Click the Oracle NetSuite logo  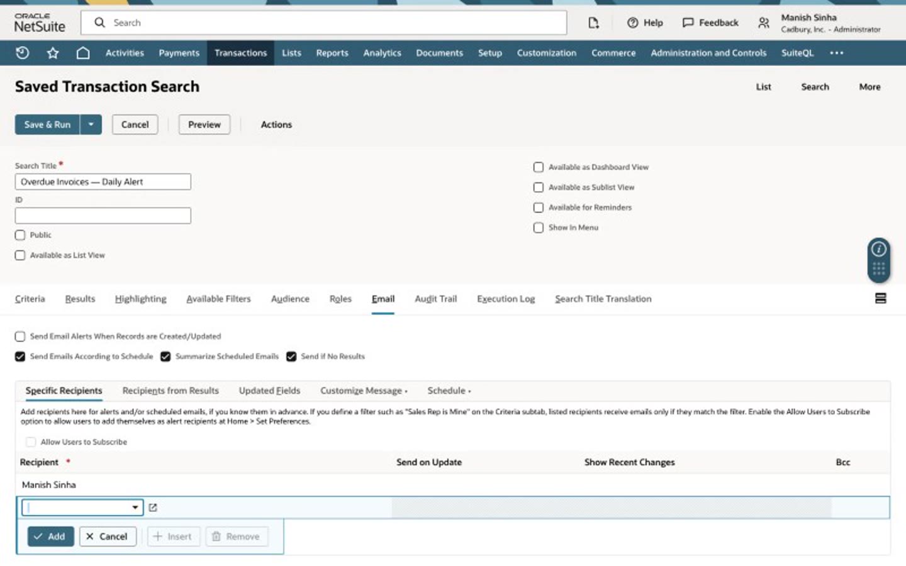[x=40, y=23]
